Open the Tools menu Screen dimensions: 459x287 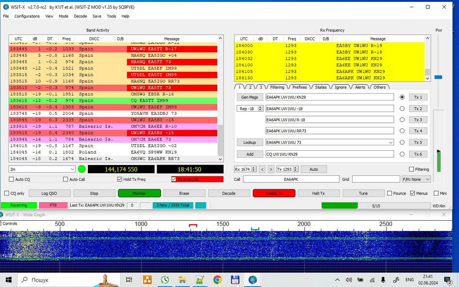[x=111, y=16]
